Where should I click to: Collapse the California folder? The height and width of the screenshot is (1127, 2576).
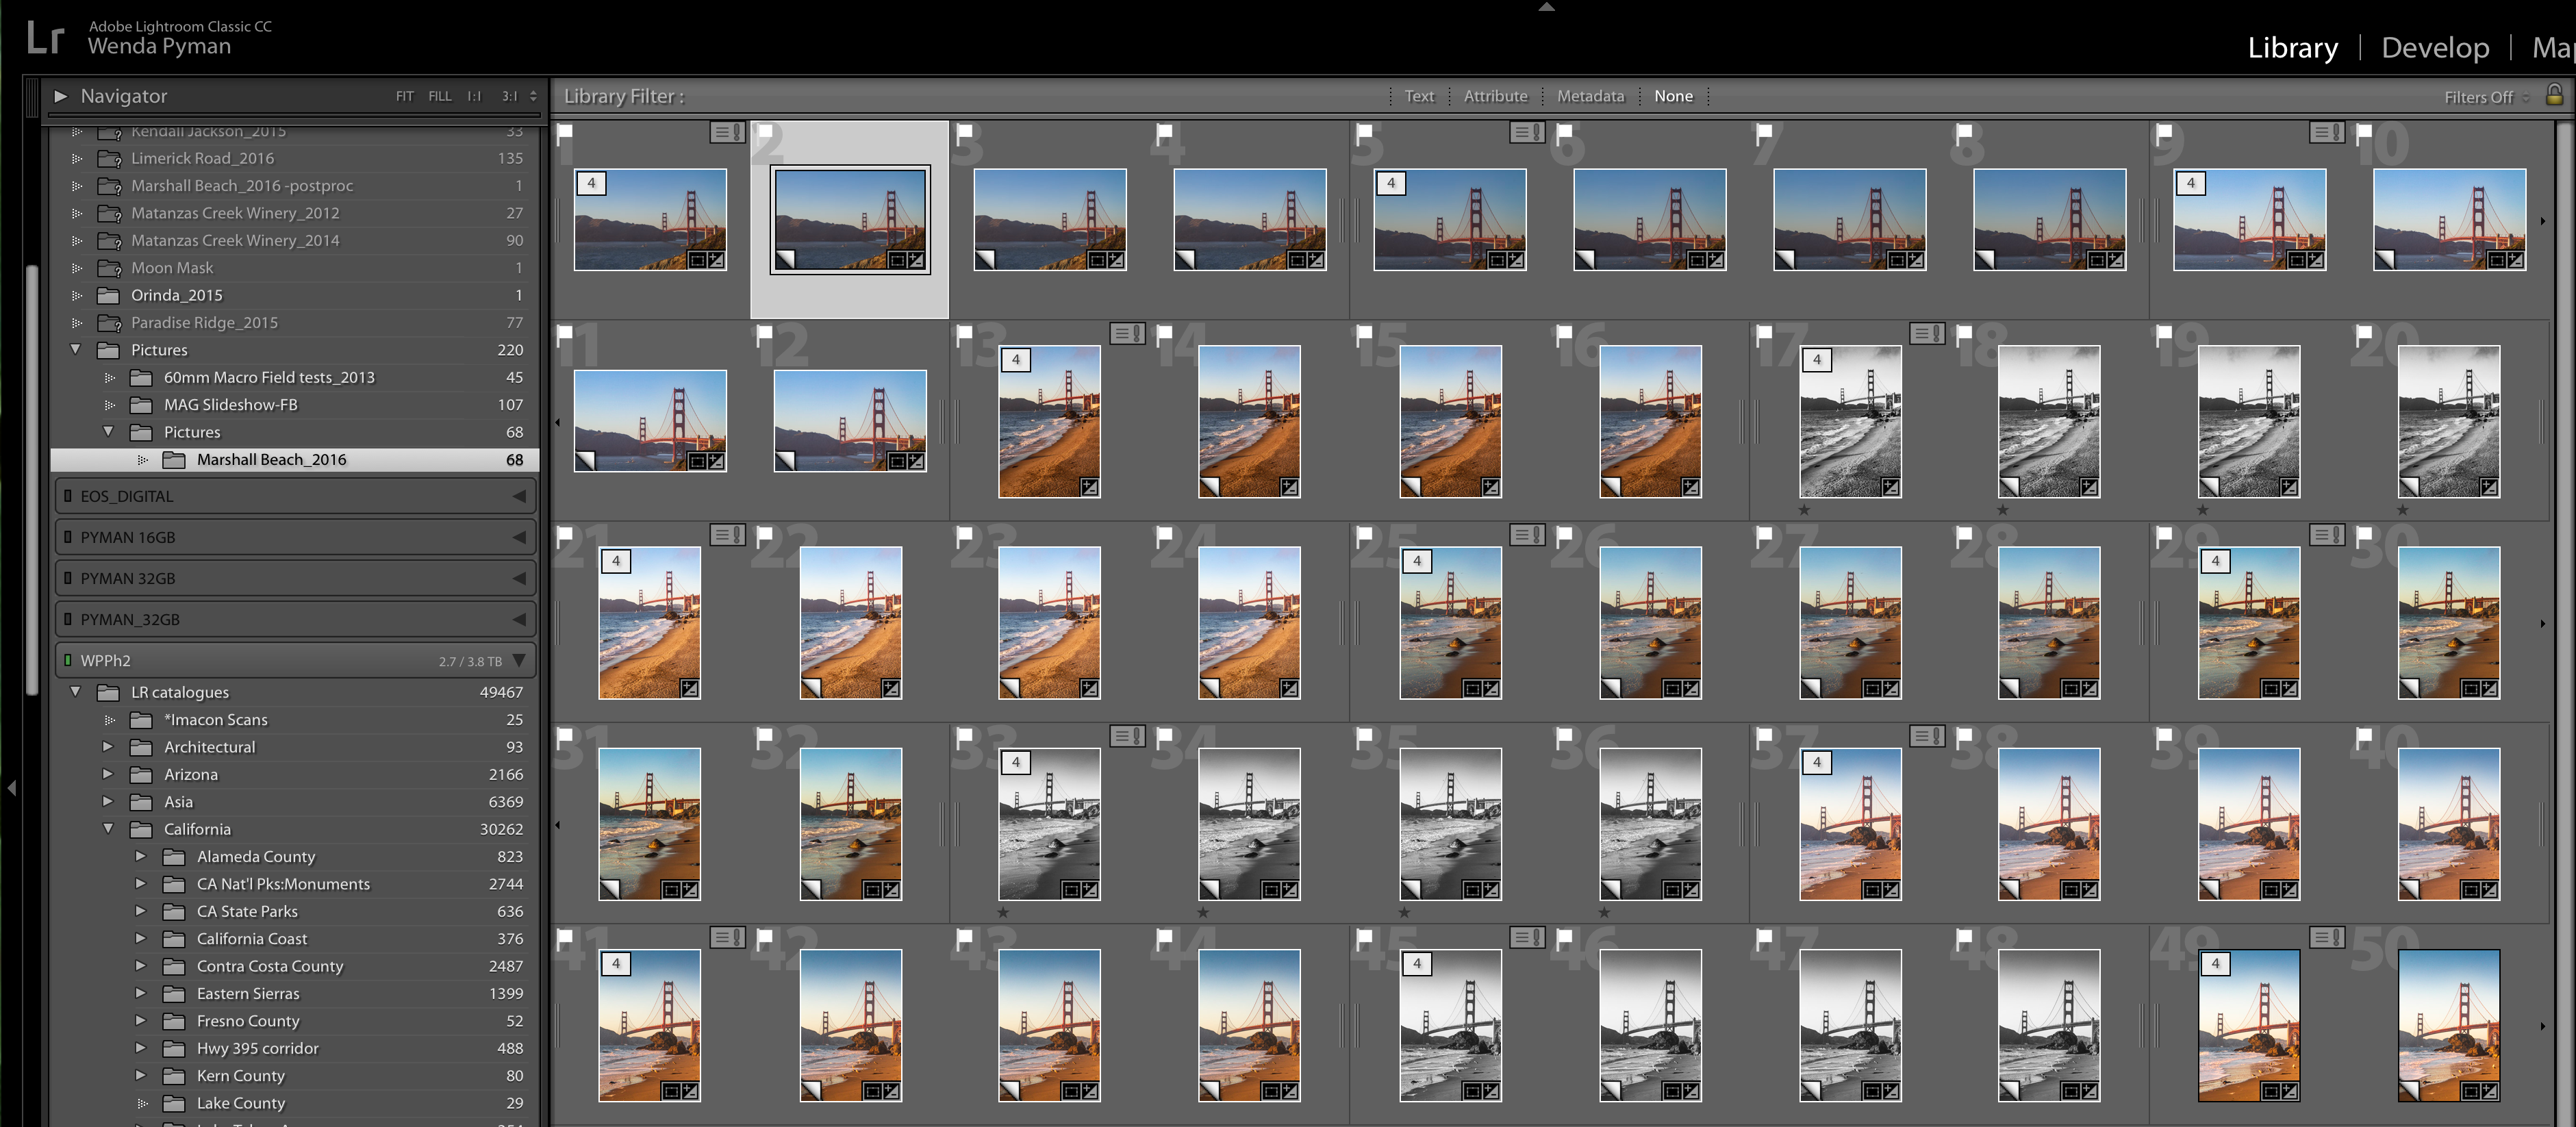(108, 828)
